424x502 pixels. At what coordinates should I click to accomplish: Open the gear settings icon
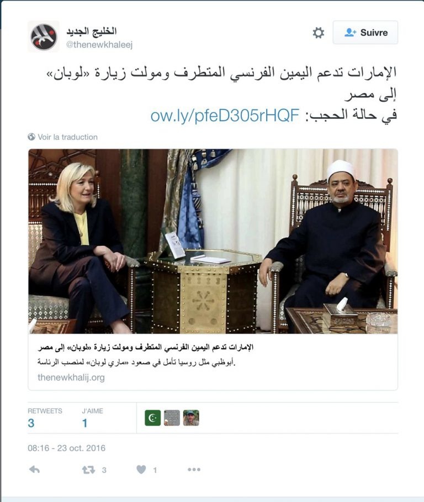click(318, 33)
